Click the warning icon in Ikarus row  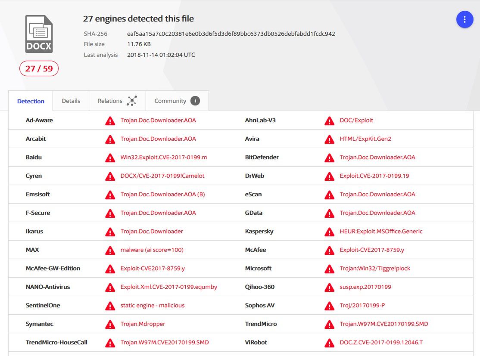pyautogui.click(x=110, y=232)
